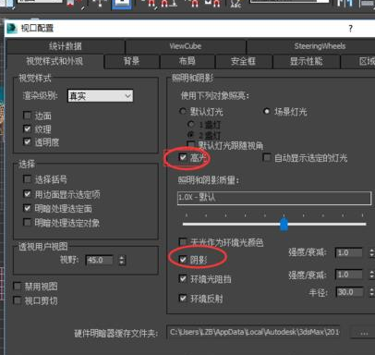
Task: Open the 安全框 tab
Action: coord(243,61)
